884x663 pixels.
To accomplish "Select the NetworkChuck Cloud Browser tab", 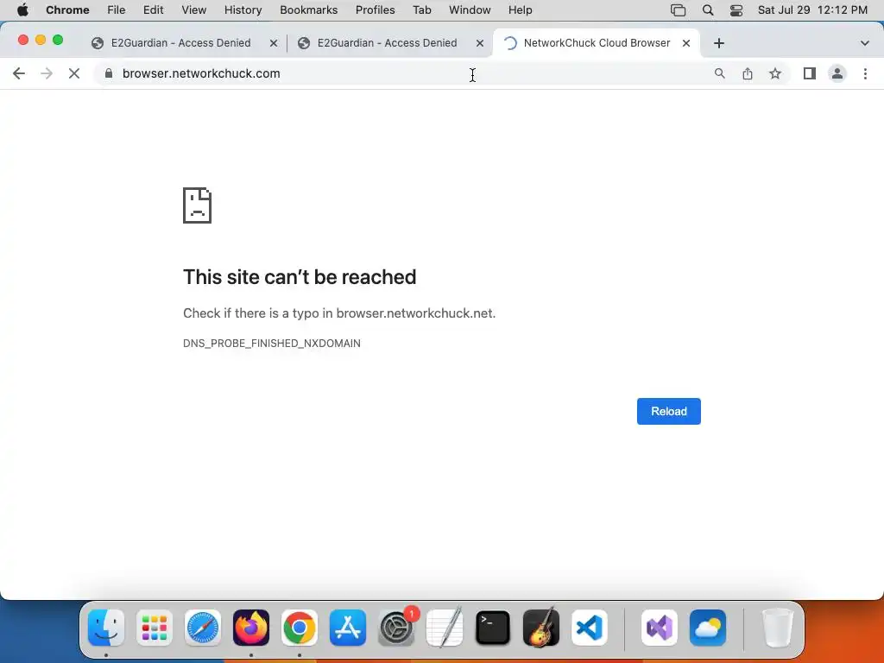I will pos(597,43).
